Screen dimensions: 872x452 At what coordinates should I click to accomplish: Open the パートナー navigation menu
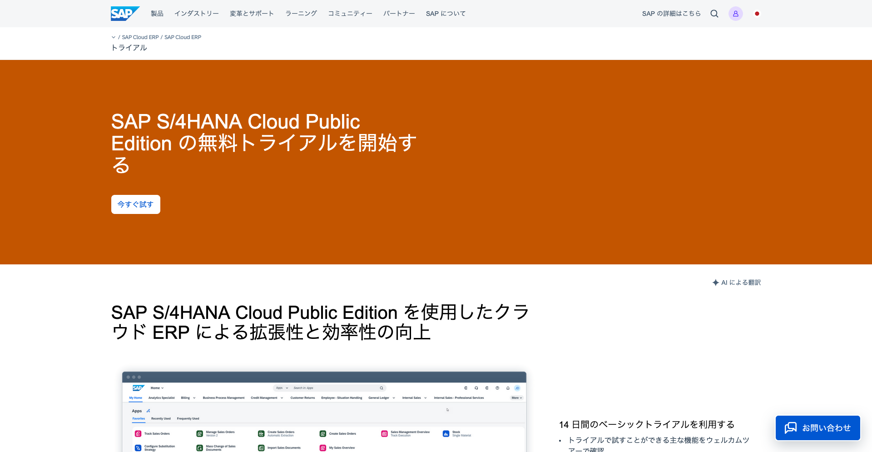(399, 14)
